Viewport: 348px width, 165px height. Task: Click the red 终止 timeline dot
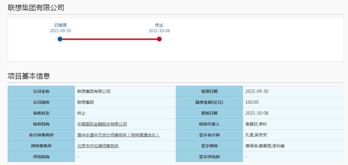tap(159, 39)
